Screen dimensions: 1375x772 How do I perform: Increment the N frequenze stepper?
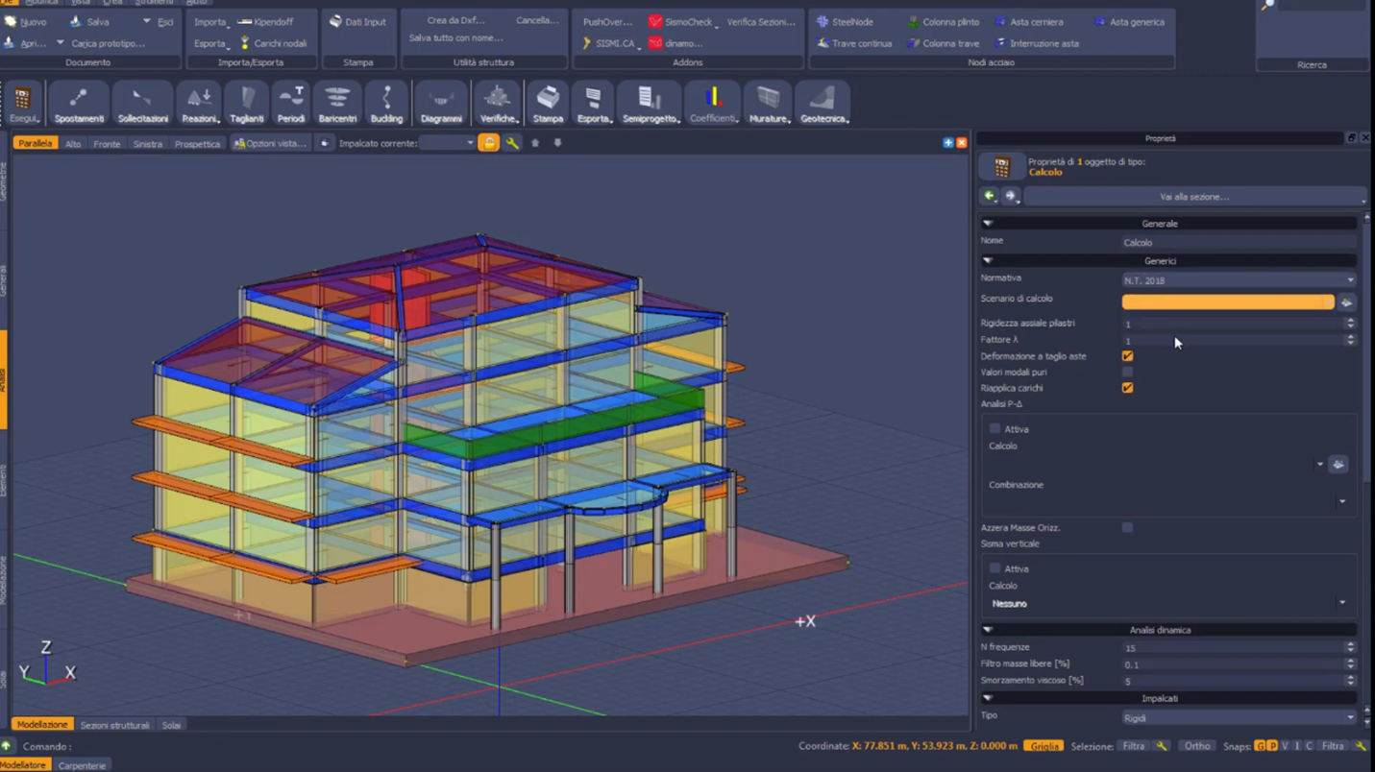click(x=1350, y=644)
